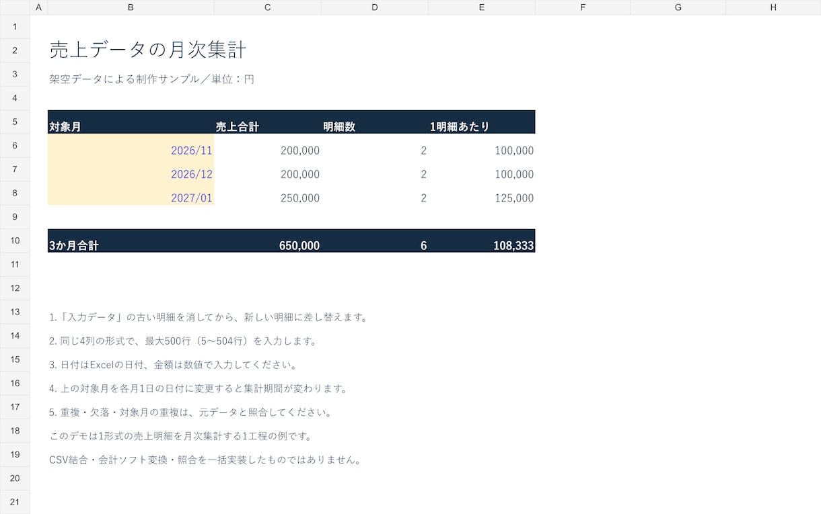The width and height of the screenshot is (821, 514).
Task: Click 200,000 sales in 2026/12 row
Action: pos(268,169)
